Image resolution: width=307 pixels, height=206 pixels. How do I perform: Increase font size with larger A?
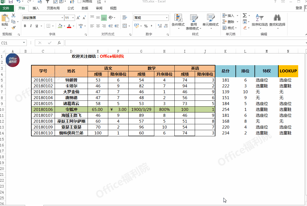coord(78,18)
